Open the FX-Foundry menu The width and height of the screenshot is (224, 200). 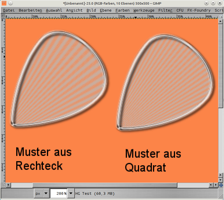point(199,10)
